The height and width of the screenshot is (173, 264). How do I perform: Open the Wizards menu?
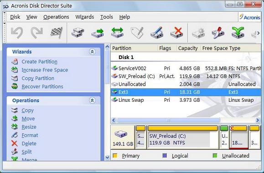point(85,17)
